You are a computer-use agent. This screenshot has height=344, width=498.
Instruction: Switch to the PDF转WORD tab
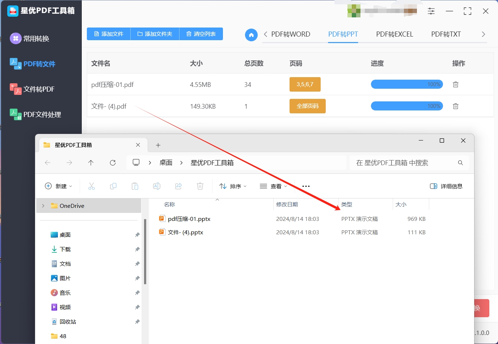pyautogui.click(x=291, y=34)
